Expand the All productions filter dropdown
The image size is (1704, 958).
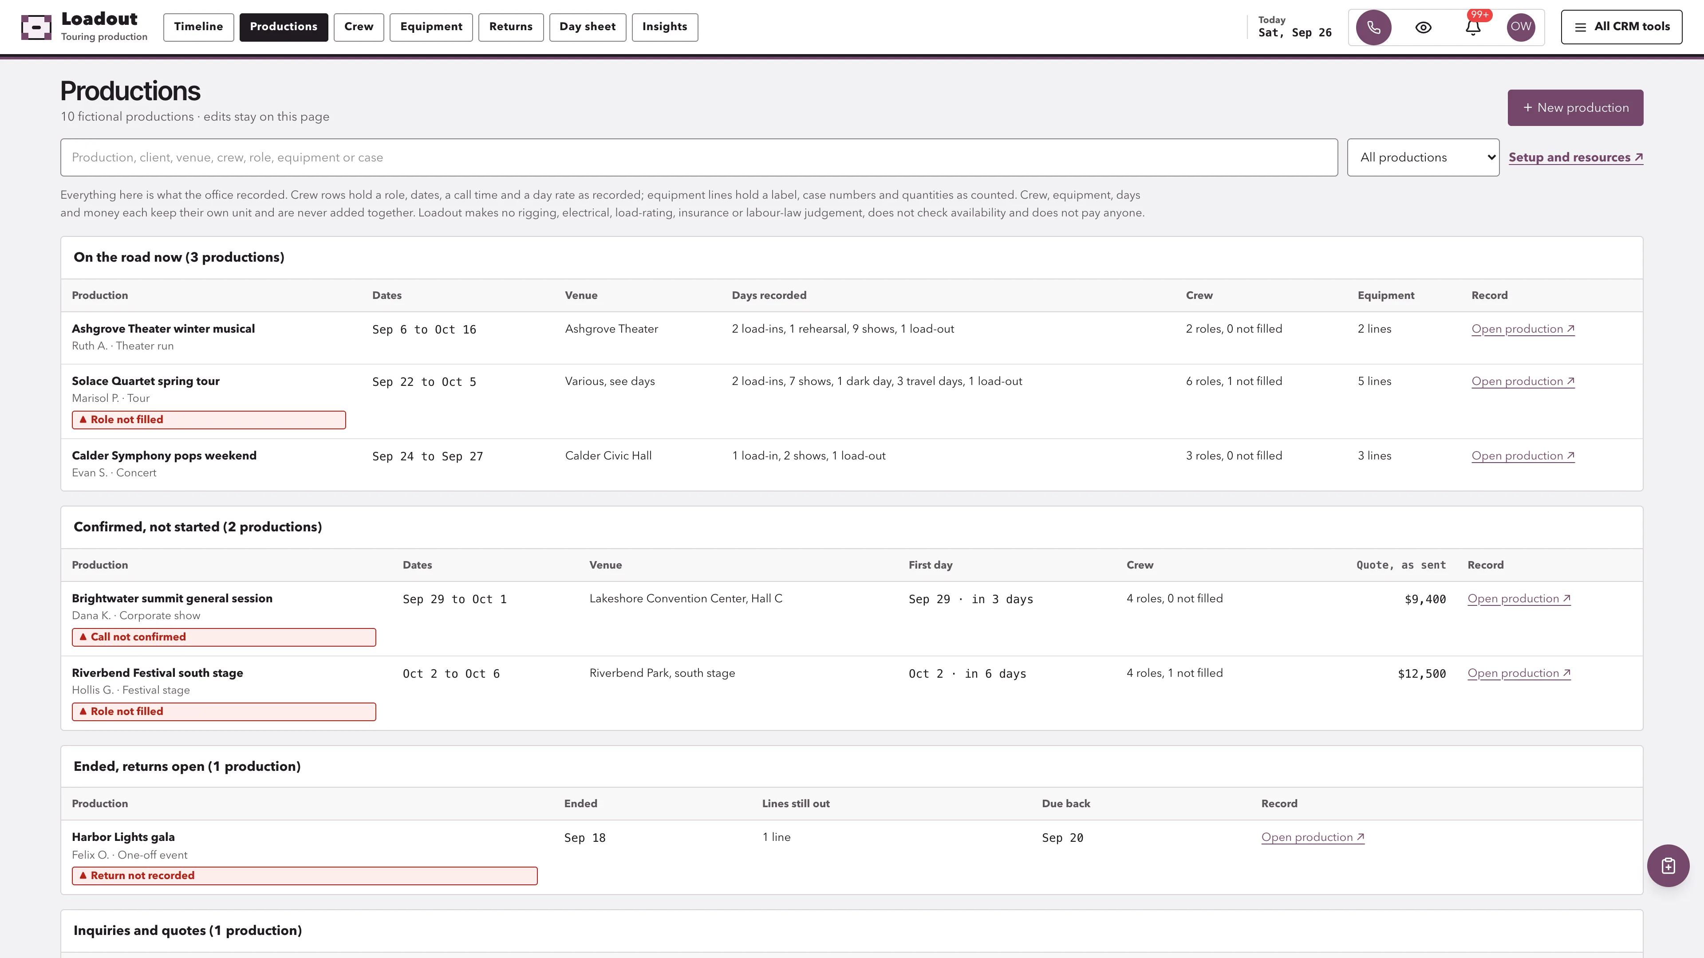[x=1423, y=157]
